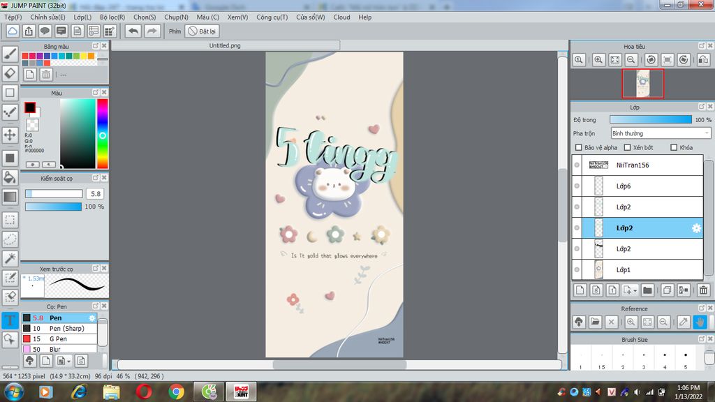Hide the highlighted Lớp2 layer
This screenshot has height=402, width=715.
coord(577,228)
